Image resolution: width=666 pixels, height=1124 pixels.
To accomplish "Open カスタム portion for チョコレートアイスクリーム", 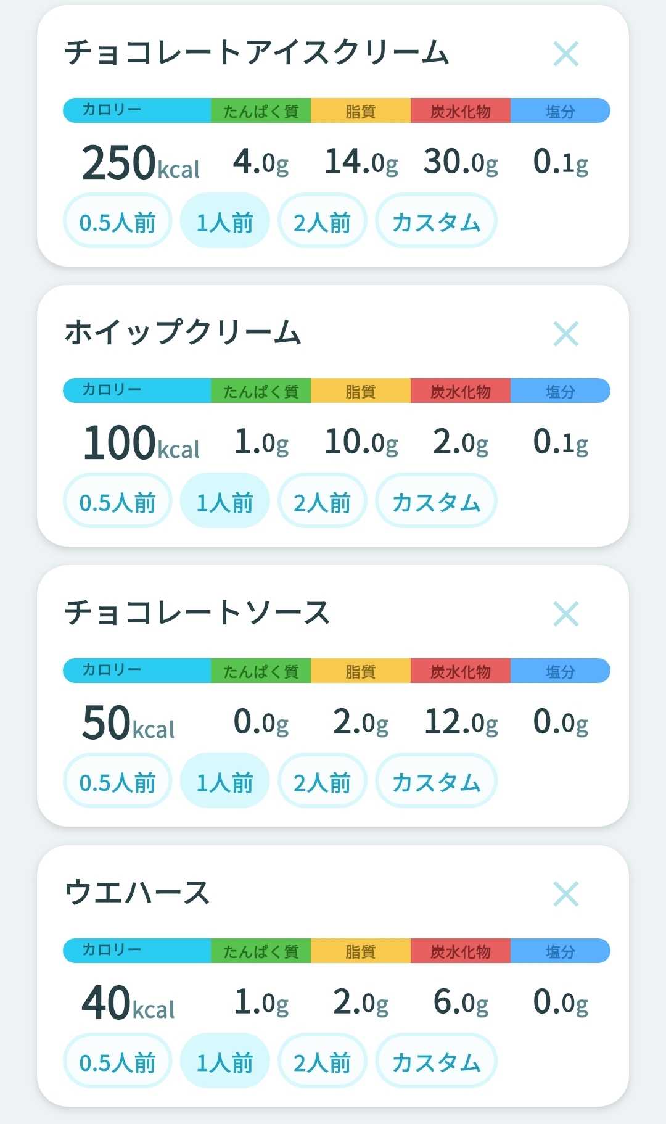I will click(436, 221).
